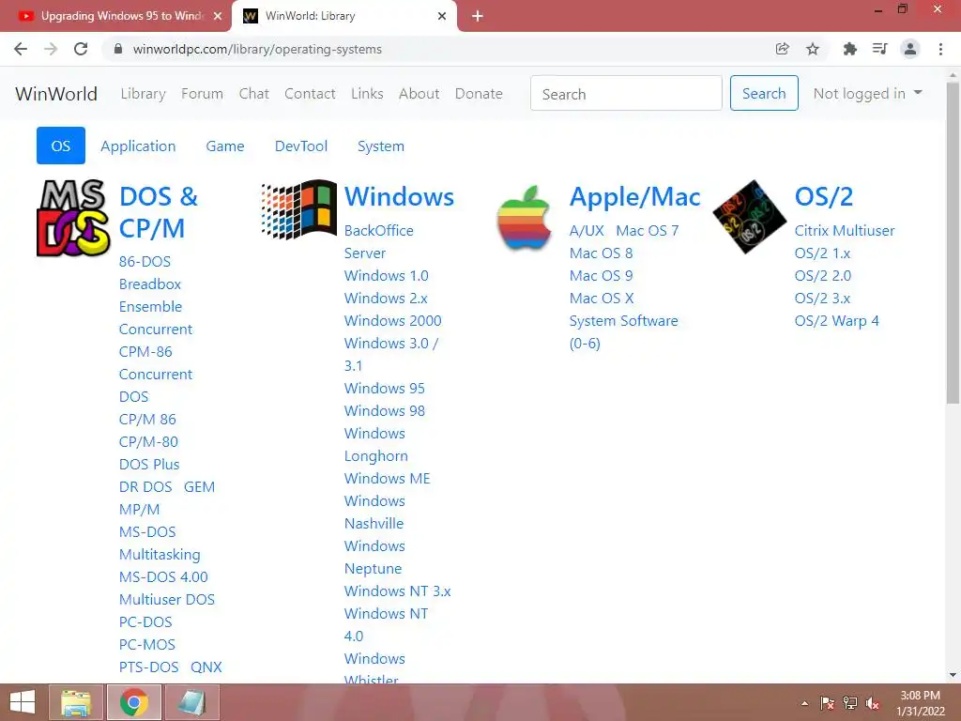The image size is (961, 721).
Task: Click the address bar URL
Action: (x=257, y=49)
